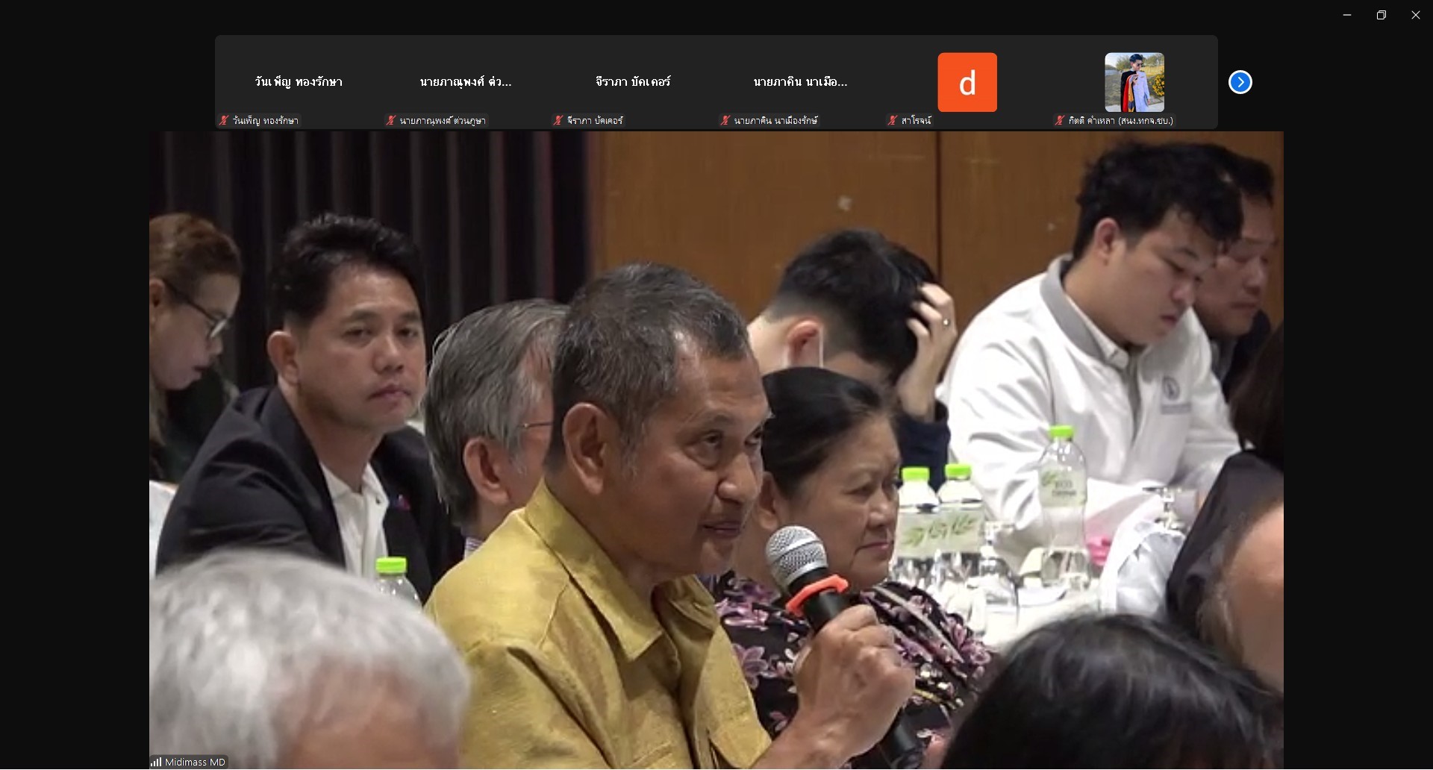Restore down the meeting window
1433x770 pixels.
[x=1382, y=15]
